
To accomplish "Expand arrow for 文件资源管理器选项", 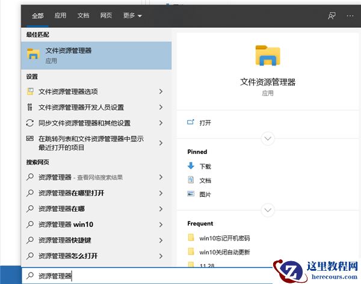I will tap(161, 91).
